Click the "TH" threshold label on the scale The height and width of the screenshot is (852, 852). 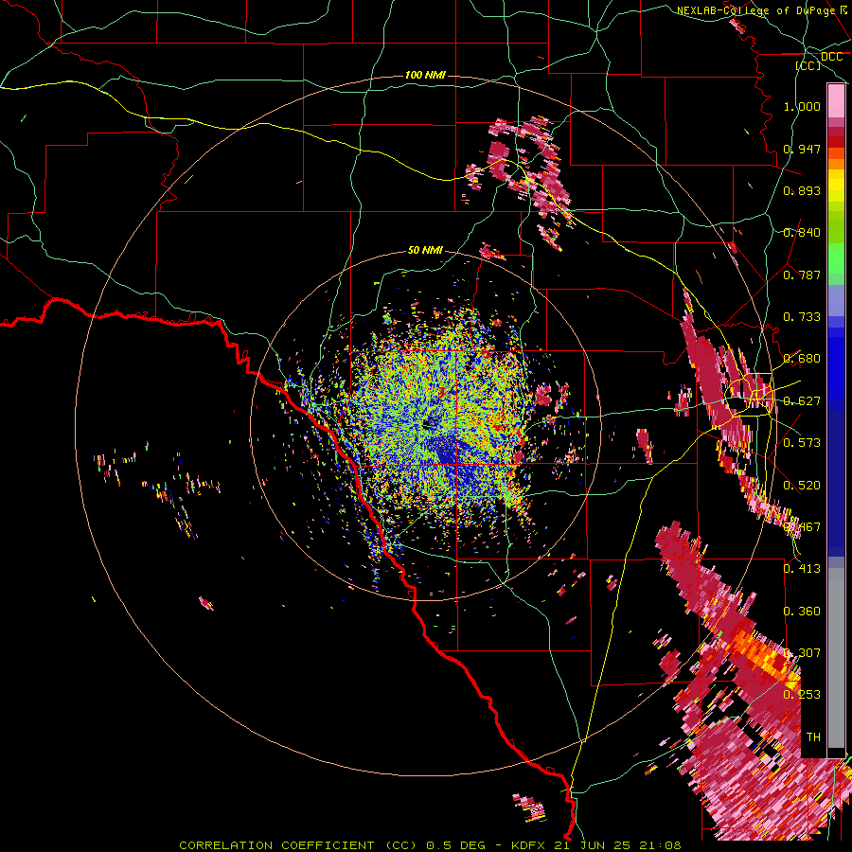[x=813, y=737]
